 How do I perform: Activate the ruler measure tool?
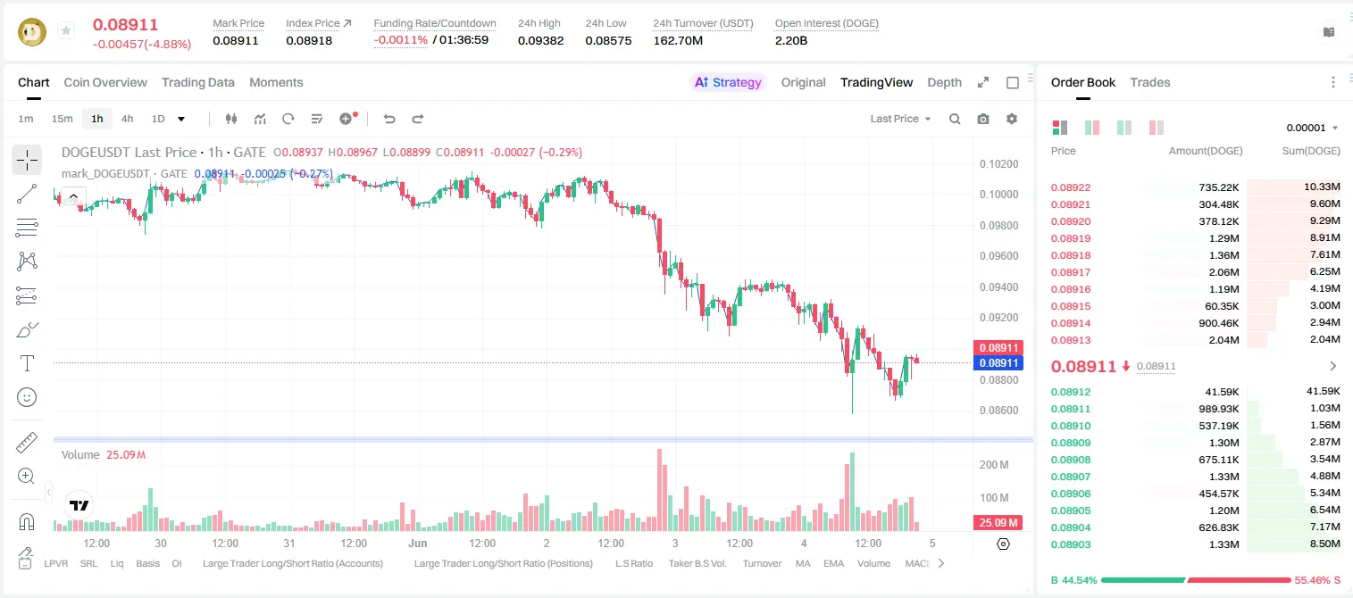[27, 443]
